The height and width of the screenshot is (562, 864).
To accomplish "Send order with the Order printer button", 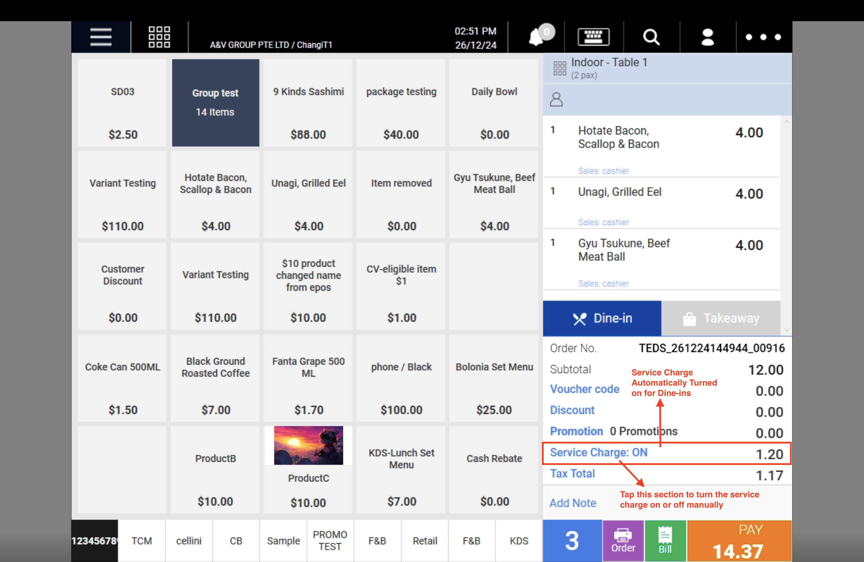I will click(x=623, y=541).
